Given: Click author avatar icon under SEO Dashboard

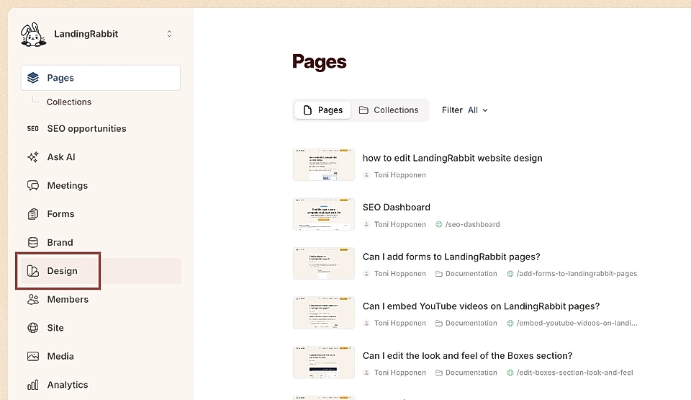Looking at the screenshot, I should click(366, 224).
